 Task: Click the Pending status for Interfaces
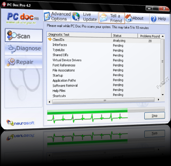tap(118, 45)
